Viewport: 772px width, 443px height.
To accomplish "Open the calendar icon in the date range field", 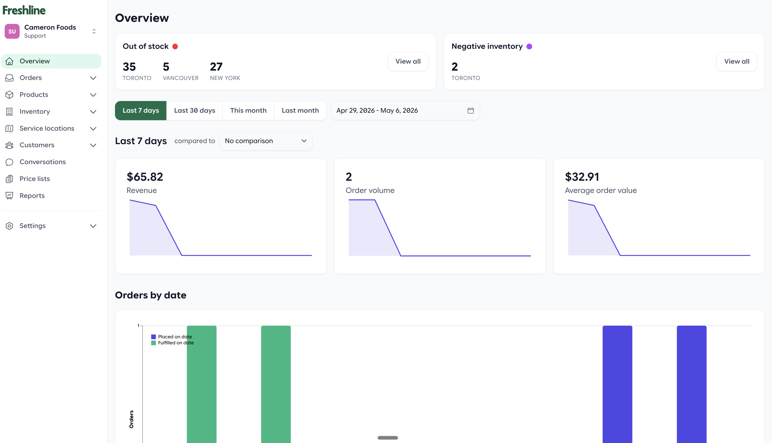I will [471, 110].
